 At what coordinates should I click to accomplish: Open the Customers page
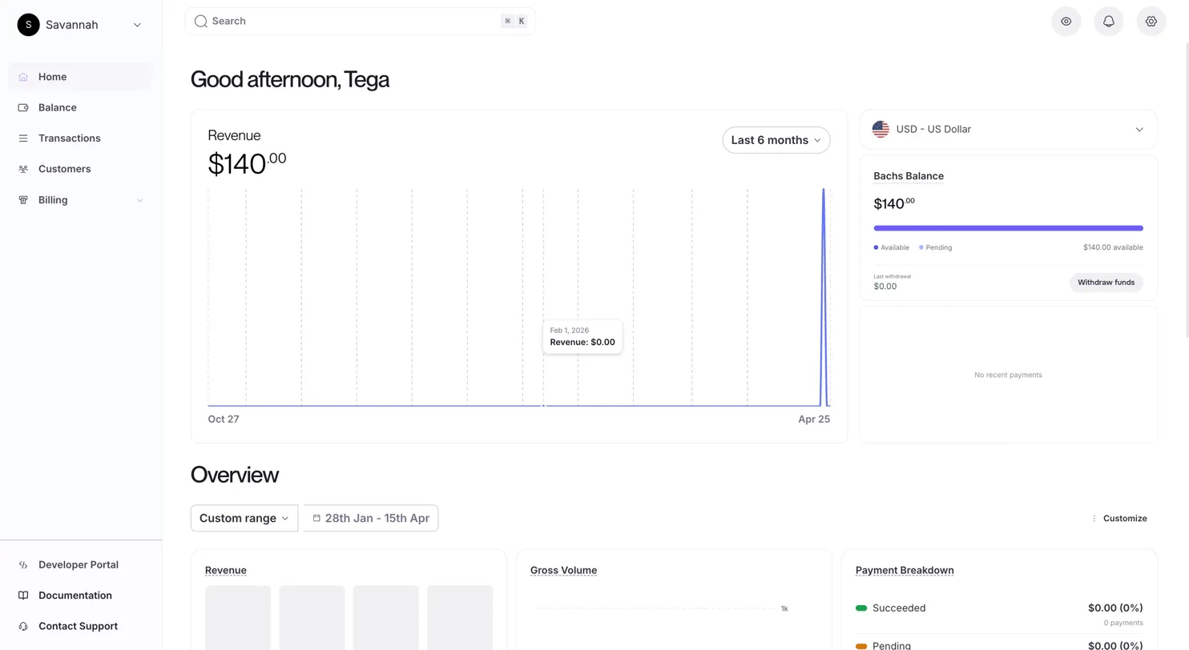(x=80, y=169)
